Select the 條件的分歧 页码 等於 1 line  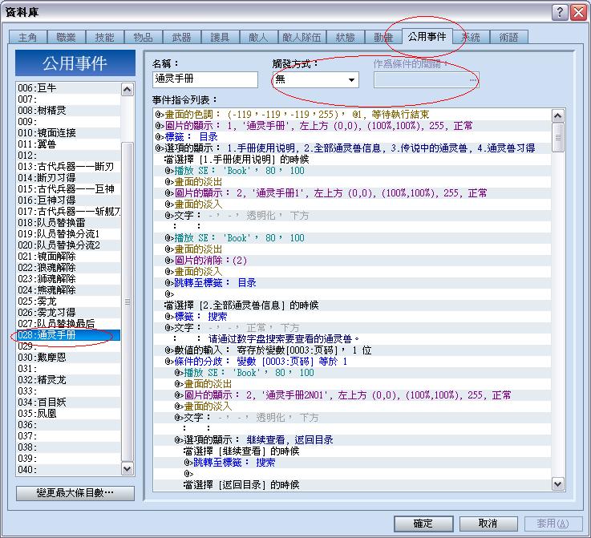point(352,362)
